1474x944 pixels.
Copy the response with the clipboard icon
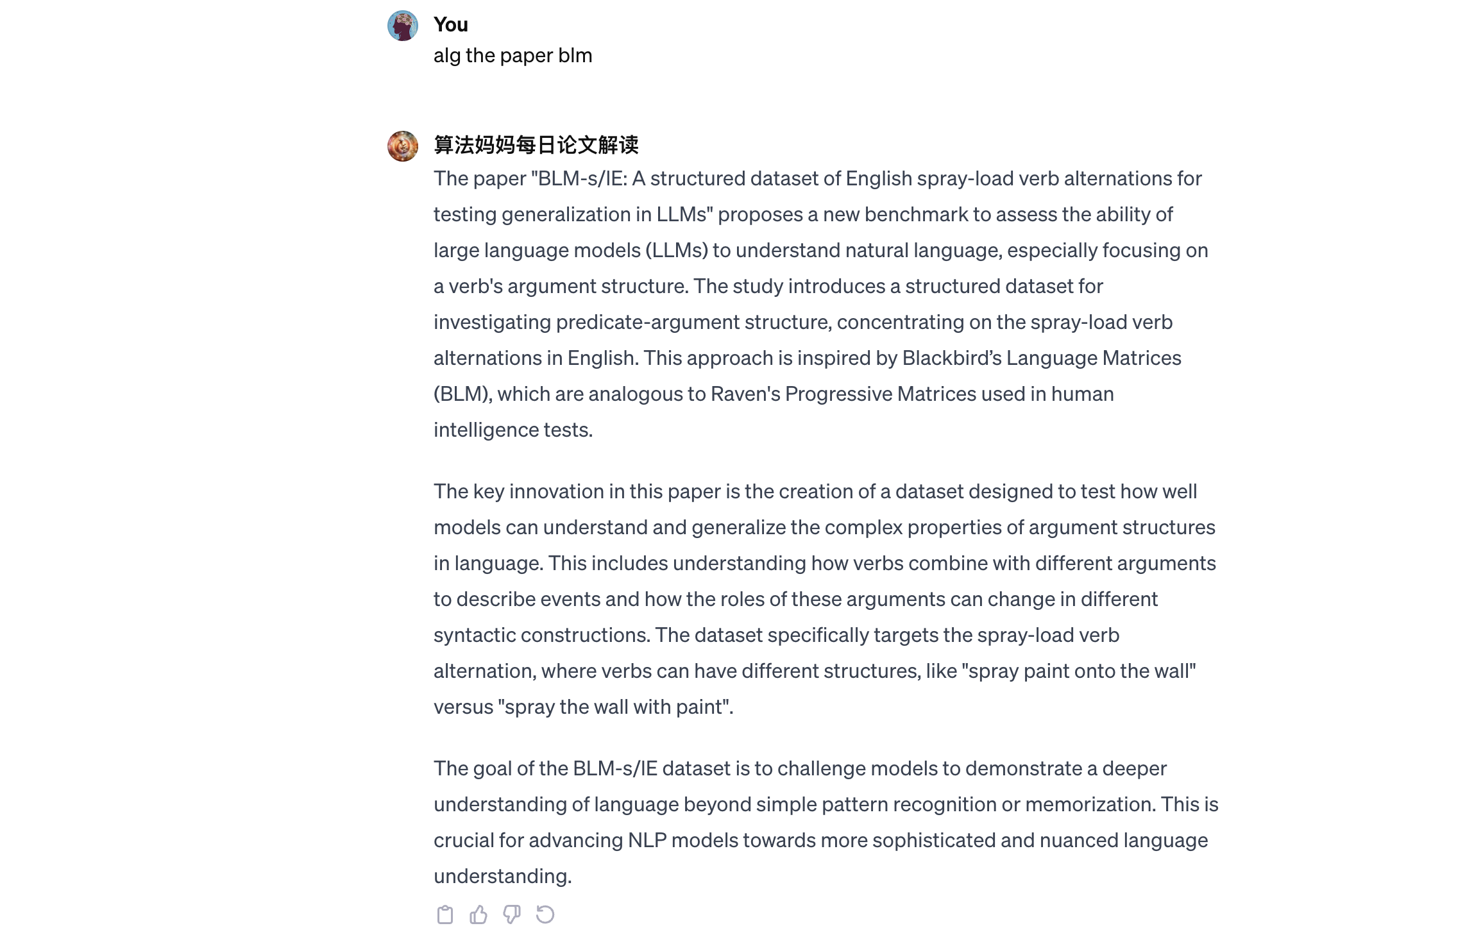(x=445, y=914)
